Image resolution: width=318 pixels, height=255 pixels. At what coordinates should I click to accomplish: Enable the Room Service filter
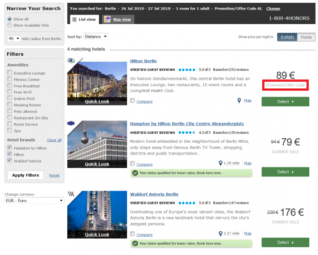tap(10, 124)
